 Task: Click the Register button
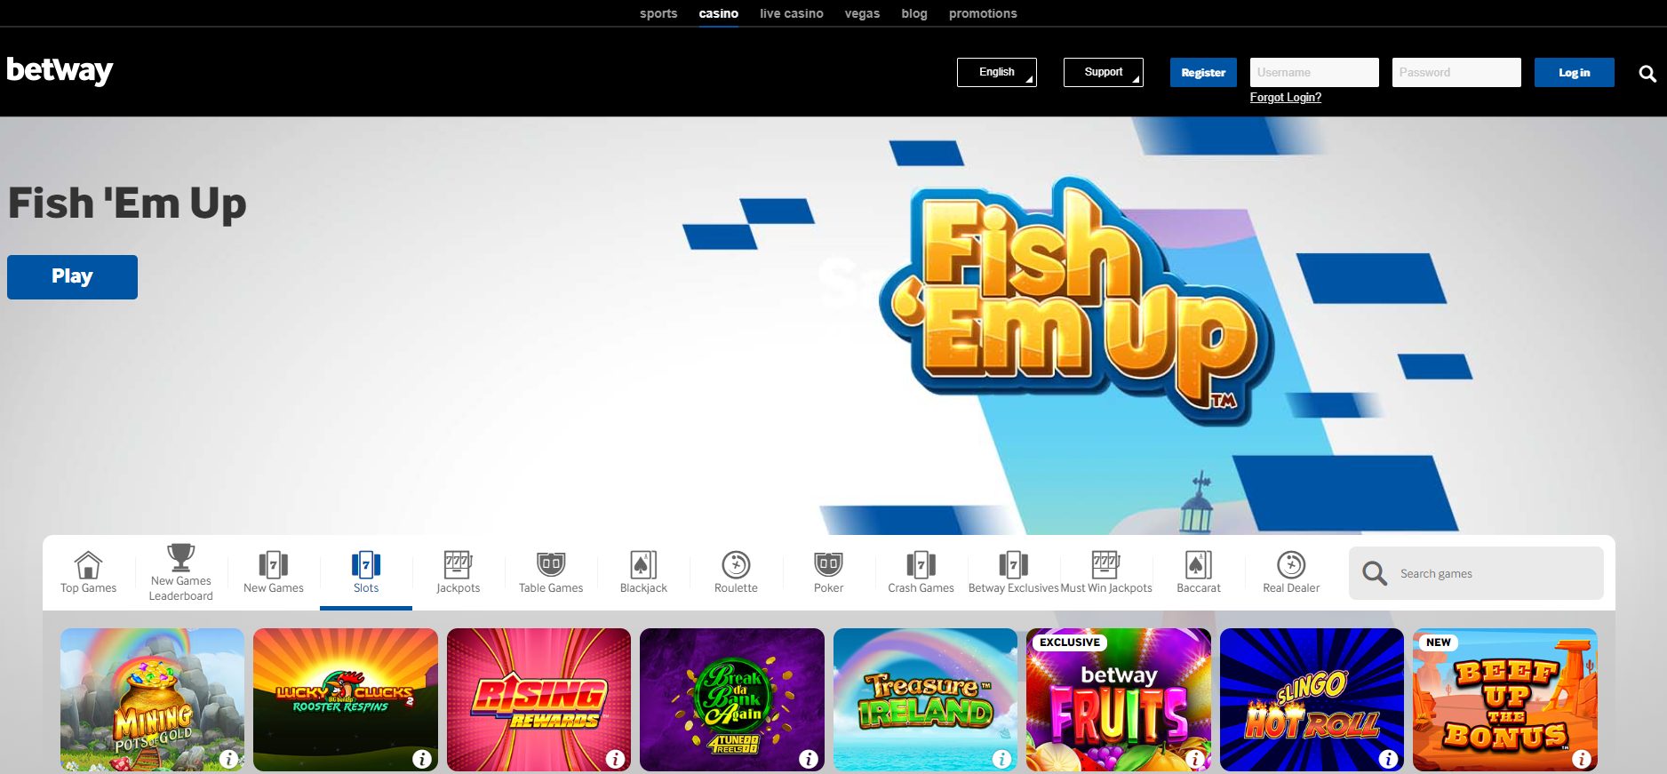[1203, 72]
